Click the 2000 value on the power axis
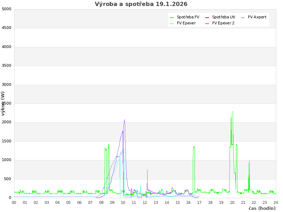Screen dimensions: 283x212 point(6,122)
